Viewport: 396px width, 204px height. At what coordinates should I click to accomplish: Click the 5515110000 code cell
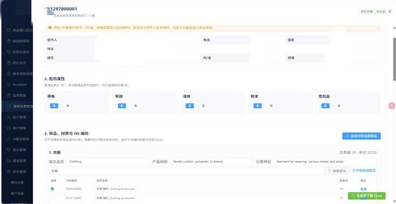click(x=73, y=198)
